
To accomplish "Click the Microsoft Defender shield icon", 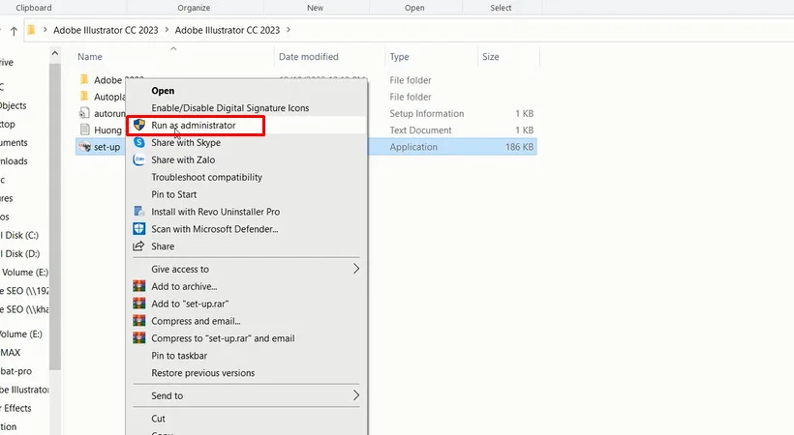I will [x=138, y=229].
